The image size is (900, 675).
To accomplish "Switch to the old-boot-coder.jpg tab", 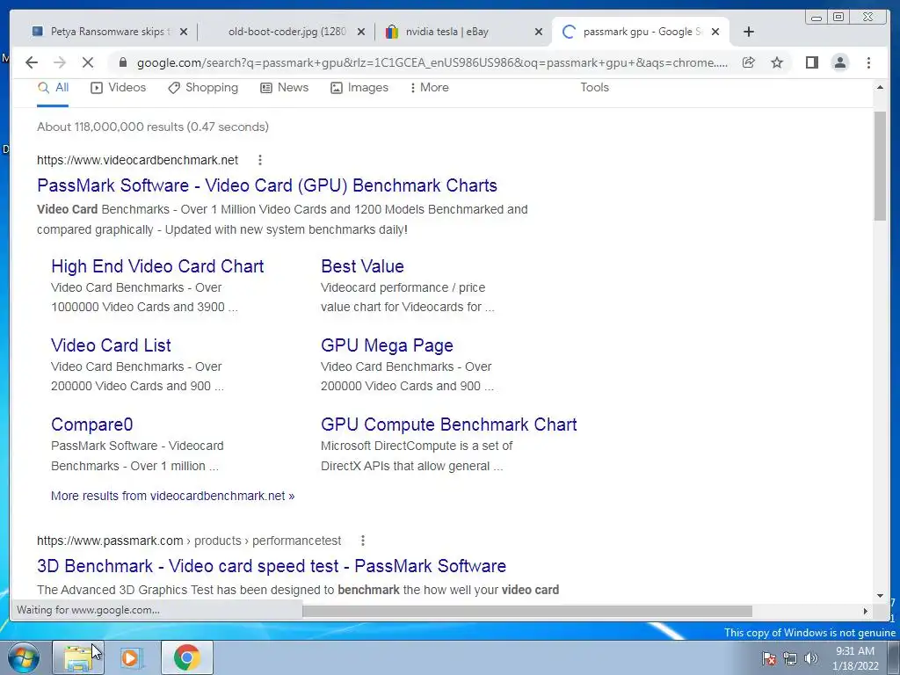I will 286,32.
